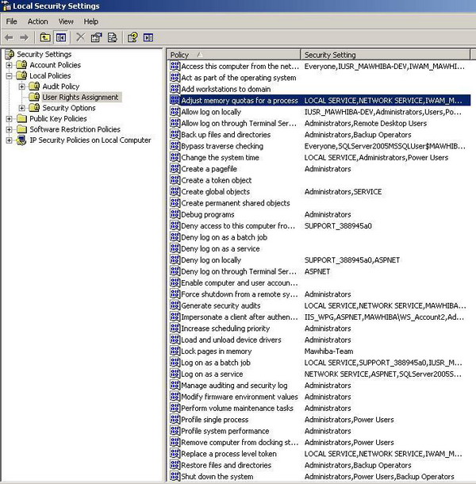
Task: Open the Action menu
Action: click(x=37, y=21)
